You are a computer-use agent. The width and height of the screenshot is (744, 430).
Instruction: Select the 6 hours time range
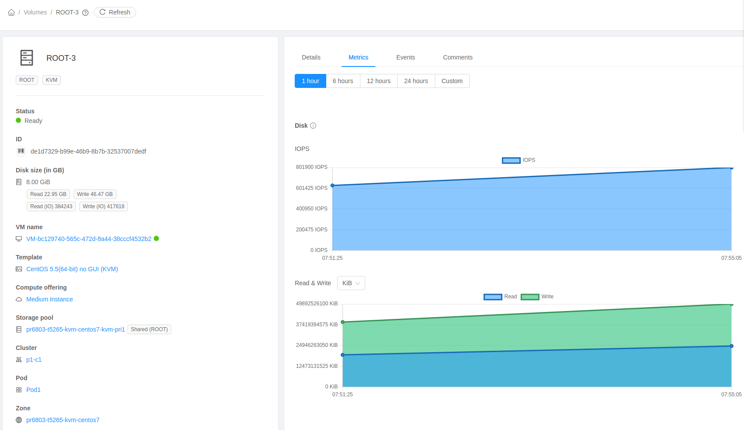coord(343,81)
